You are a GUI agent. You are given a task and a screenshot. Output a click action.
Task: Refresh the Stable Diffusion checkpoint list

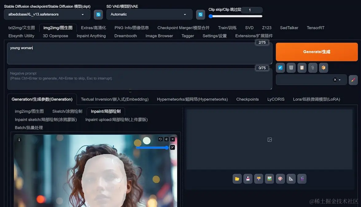[x=98, y=14]
